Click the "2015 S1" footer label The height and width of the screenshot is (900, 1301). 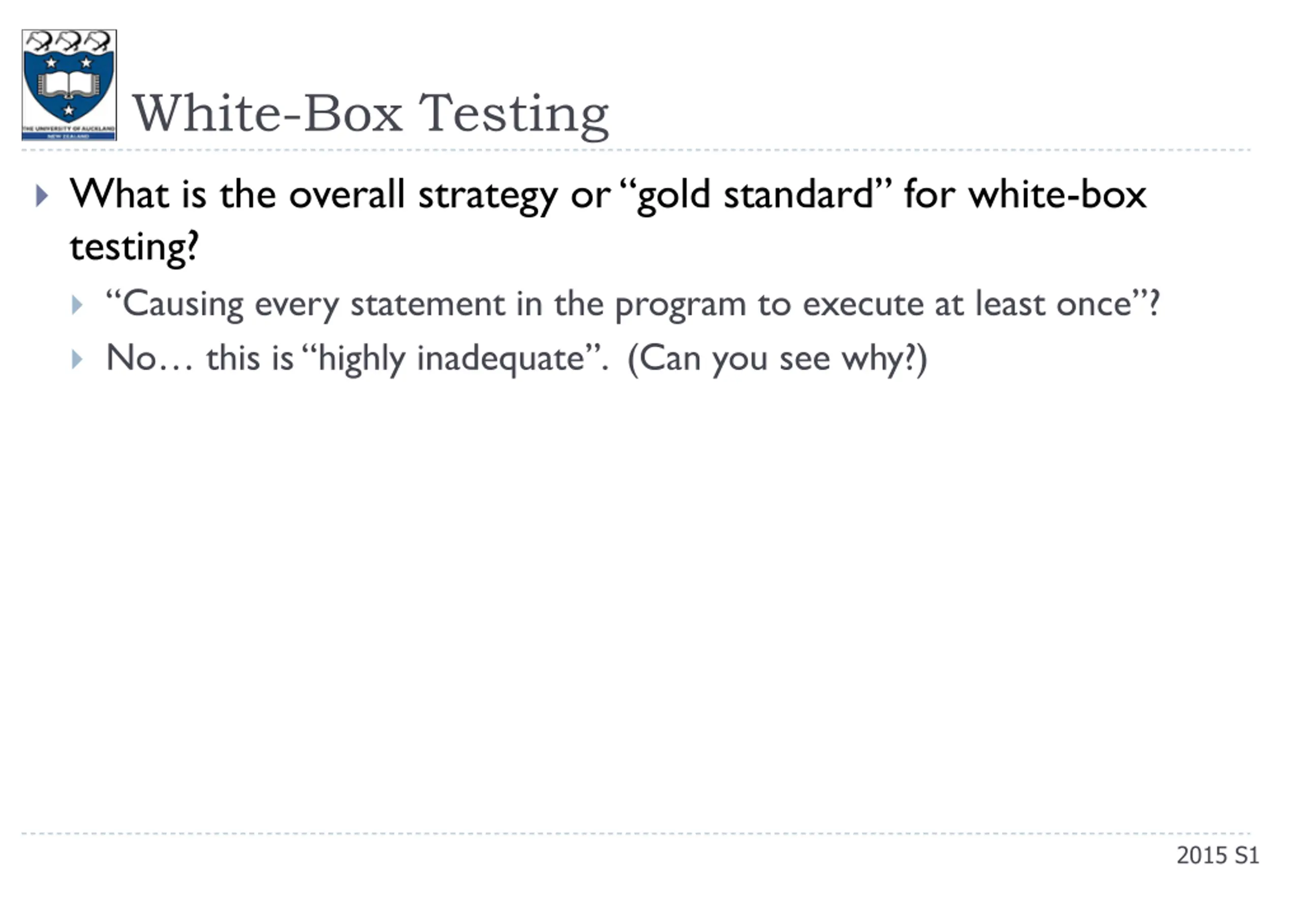1218,855
